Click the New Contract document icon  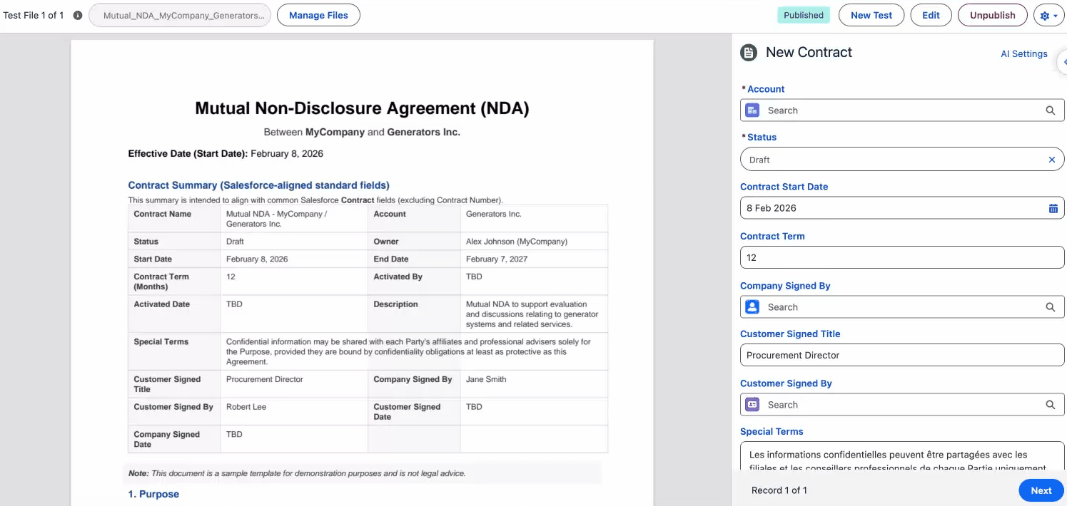pyautogui.click(x=749, y=52)
